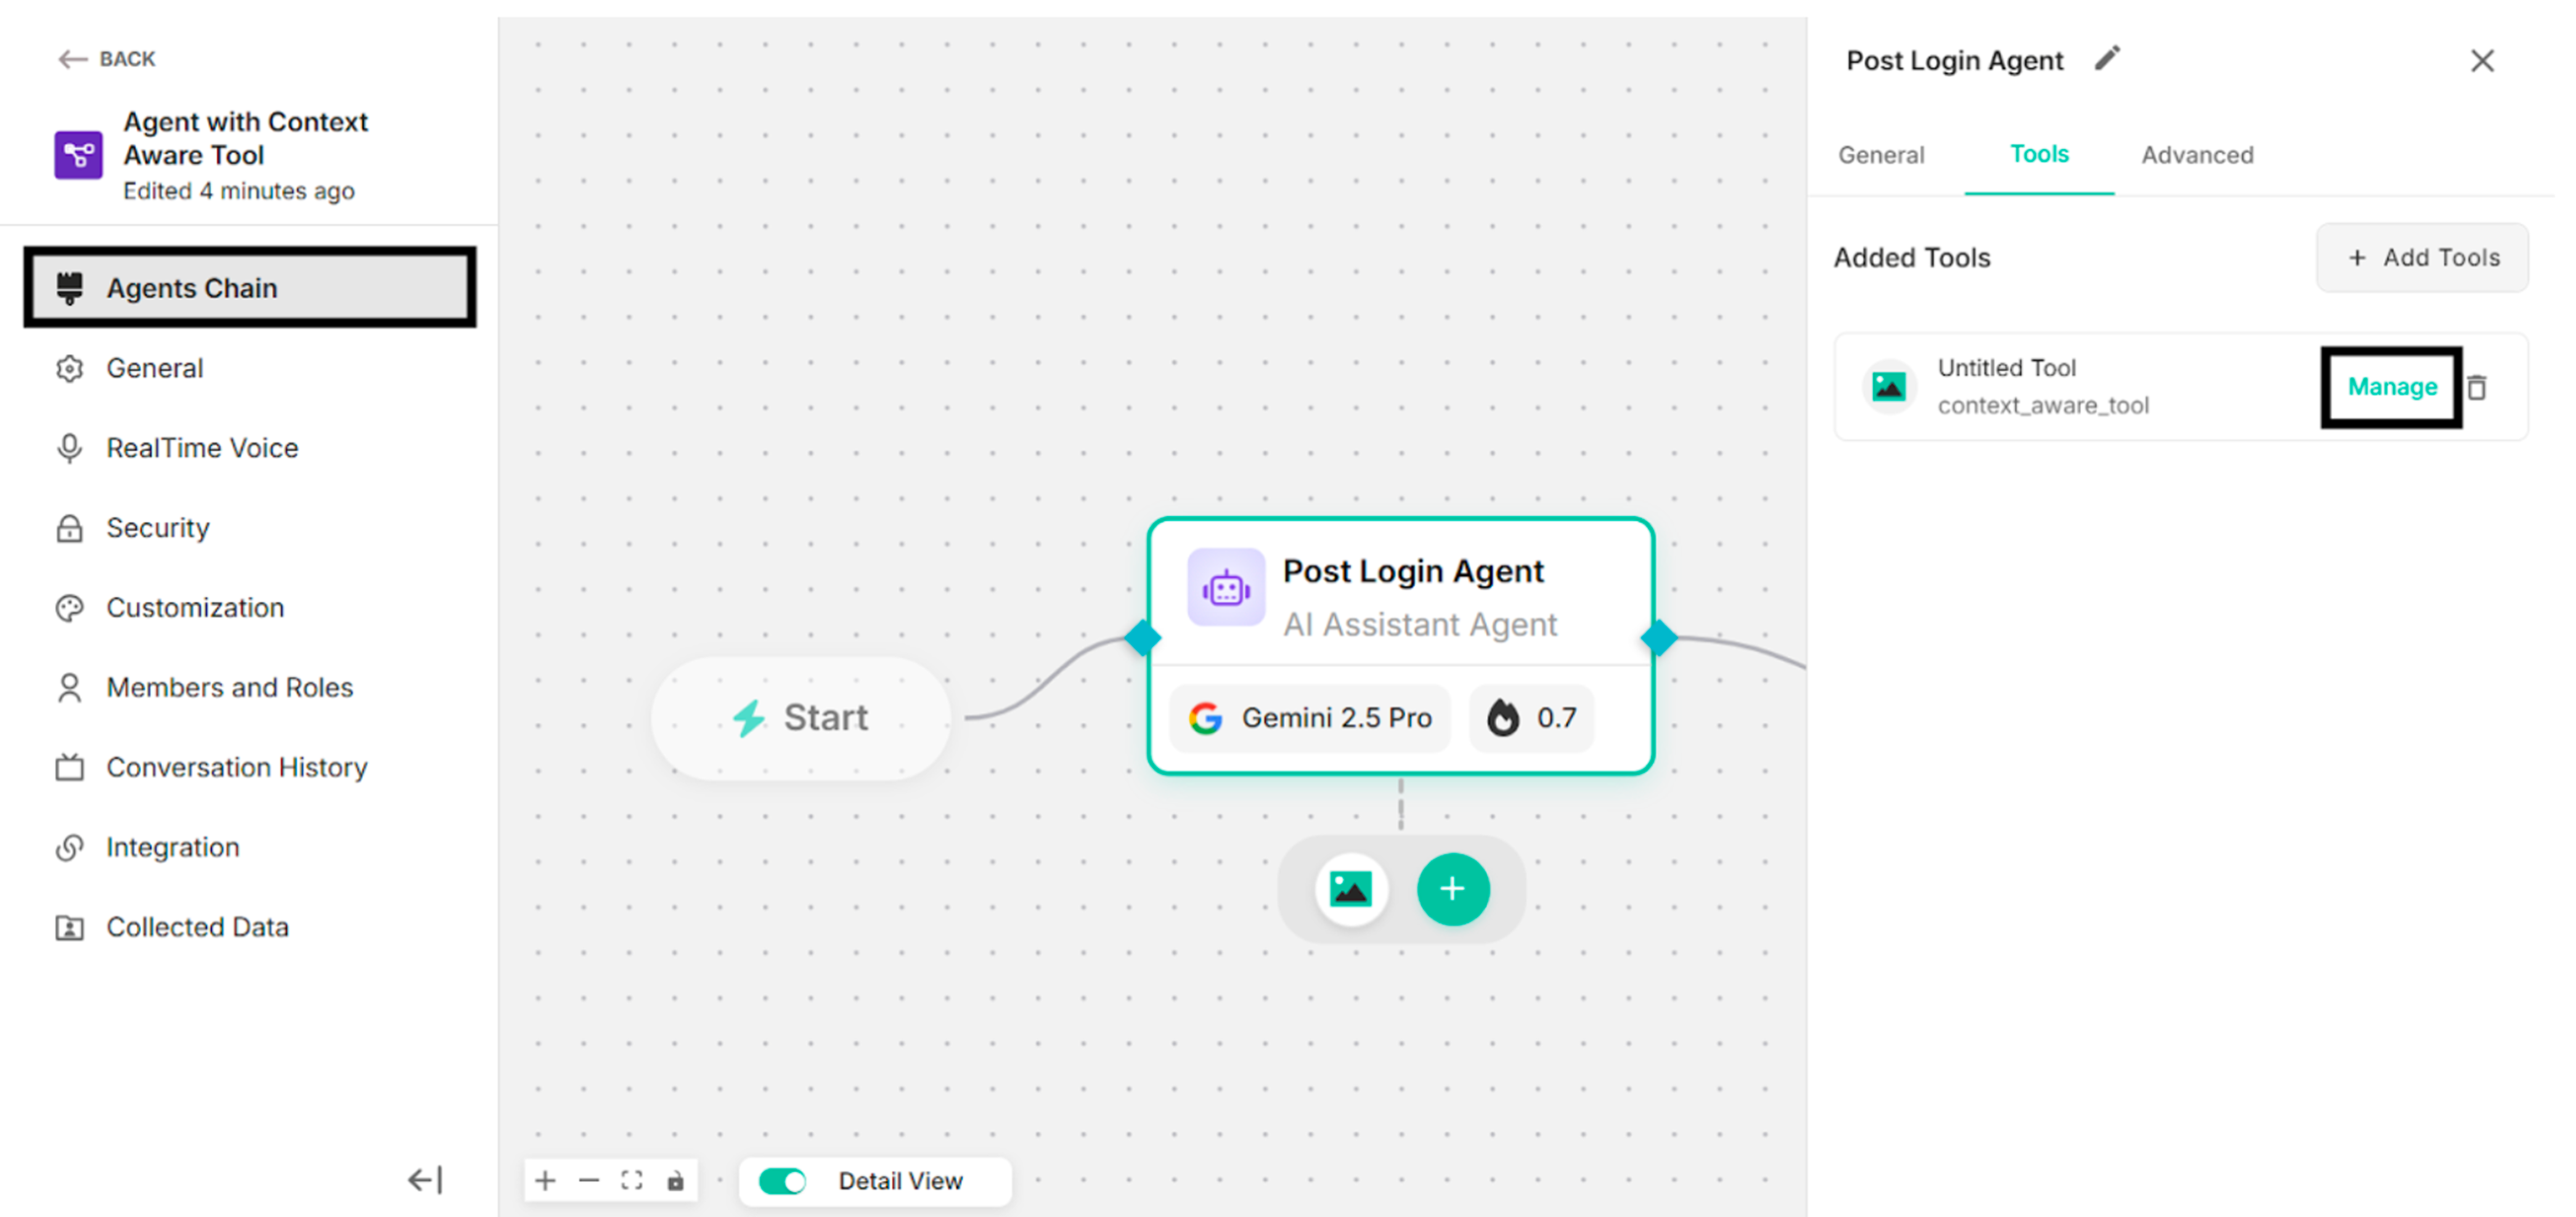Open the tool image icon below agent node

[x=1351, y=889]
